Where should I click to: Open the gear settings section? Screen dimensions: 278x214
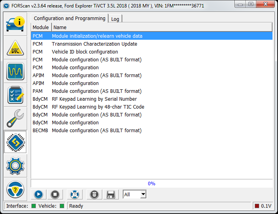coord(15,166)
